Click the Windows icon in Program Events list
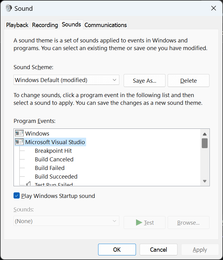 [x=19, y=133]
